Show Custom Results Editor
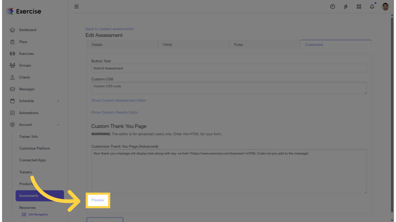 pos(115,112)
